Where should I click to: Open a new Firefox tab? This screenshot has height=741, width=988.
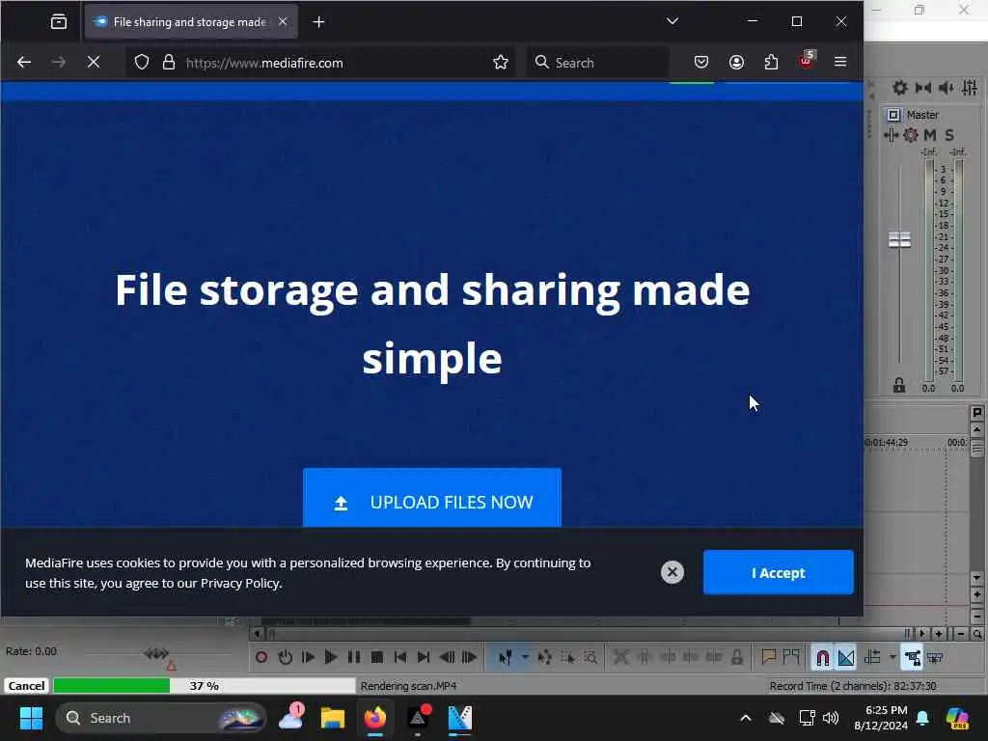point(318,22)
